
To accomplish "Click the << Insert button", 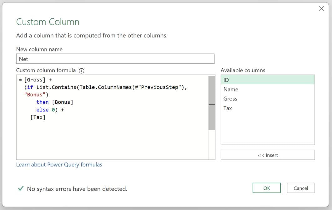I will click(268, 155).
